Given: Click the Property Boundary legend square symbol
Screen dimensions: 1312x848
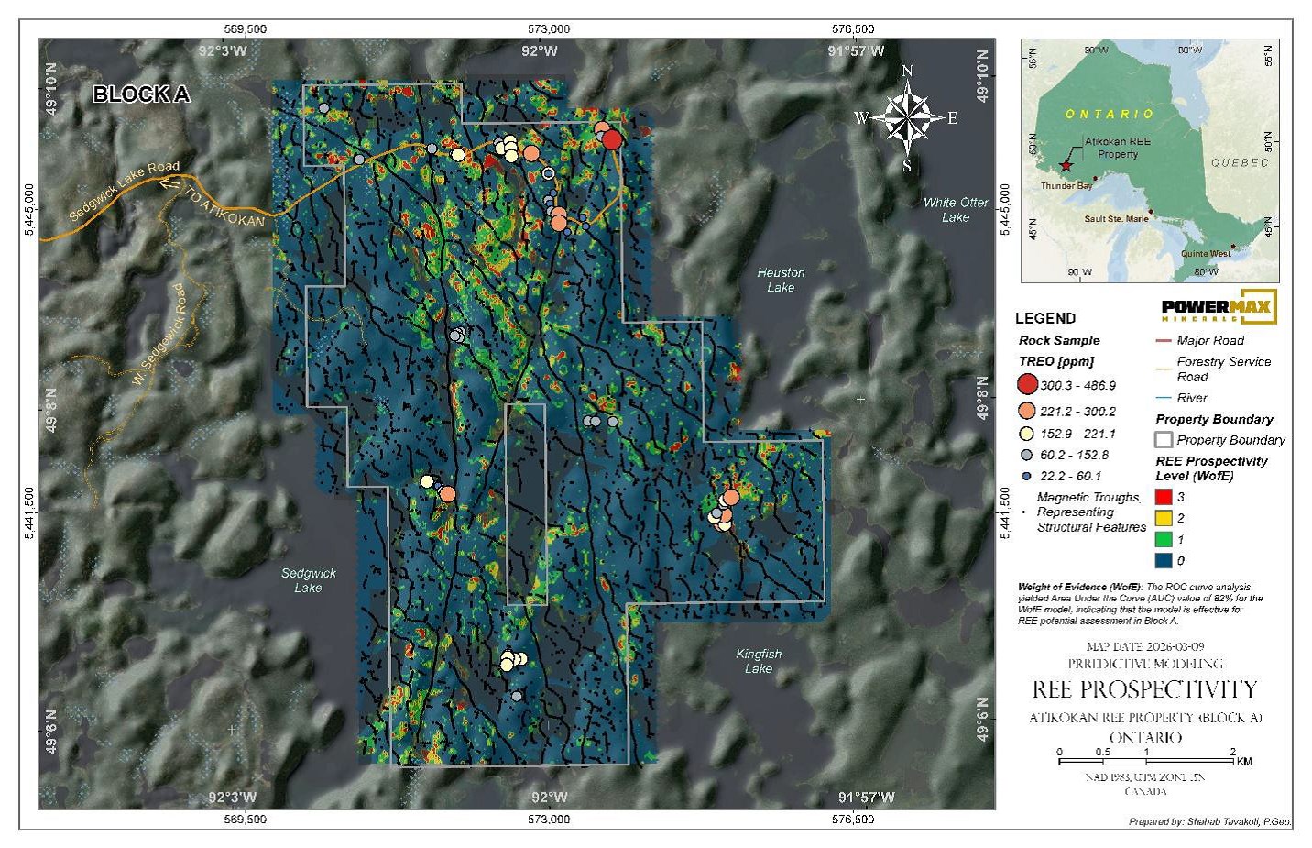Looking at the screenshot, I should pyautogui.click(x=1164, y=440).
